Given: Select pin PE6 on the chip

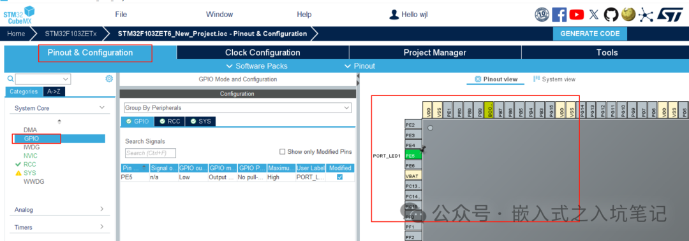Looking at the screenshot, I should coord(413,165).
